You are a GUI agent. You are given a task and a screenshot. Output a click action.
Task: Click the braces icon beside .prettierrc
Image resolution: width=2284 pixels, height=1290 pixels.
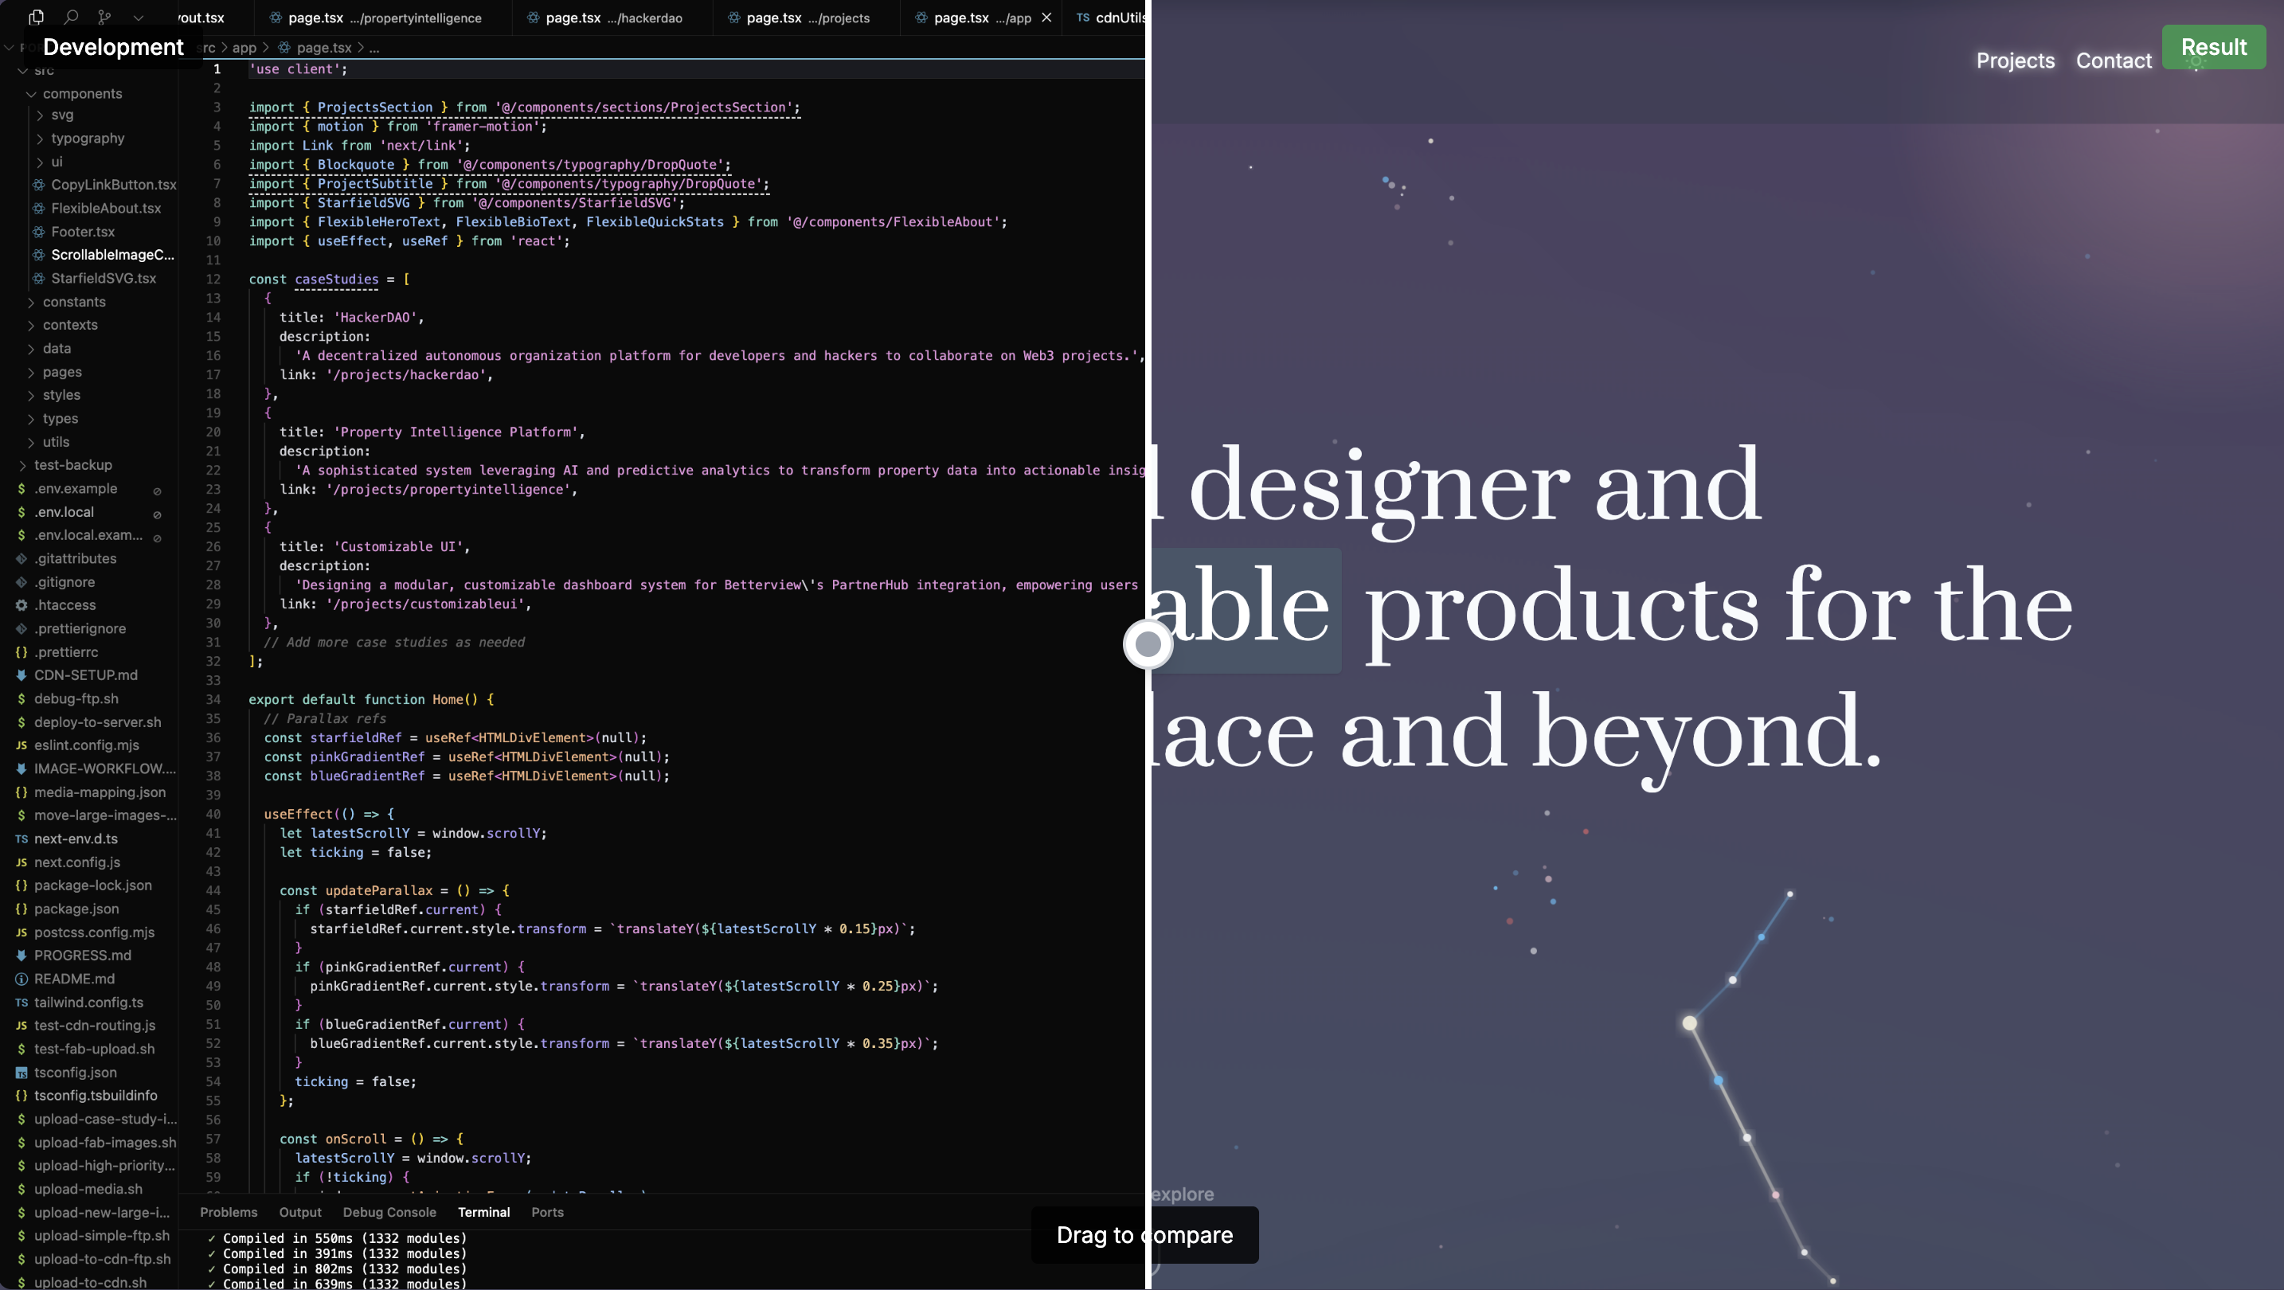point(21,651)
